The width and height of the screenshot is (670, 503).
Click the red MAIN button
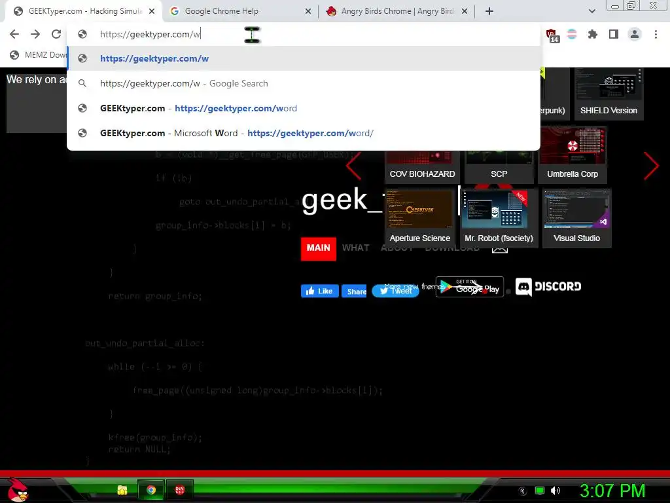(319, 248)
